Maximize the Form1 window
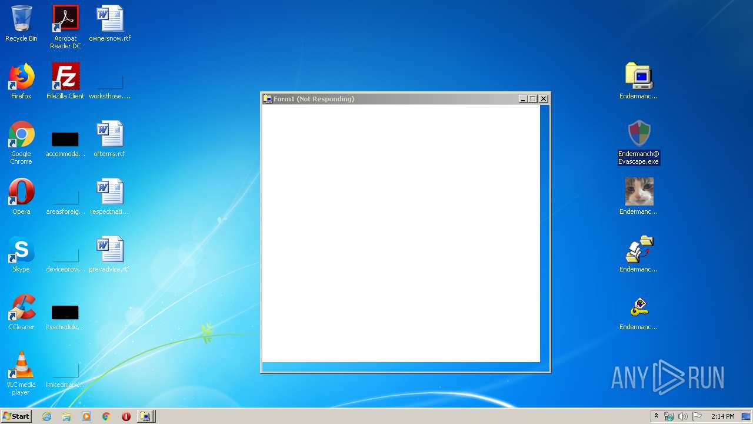Image resolution: width=753 pixels, height=424 pixels. (x=532, y=99)
